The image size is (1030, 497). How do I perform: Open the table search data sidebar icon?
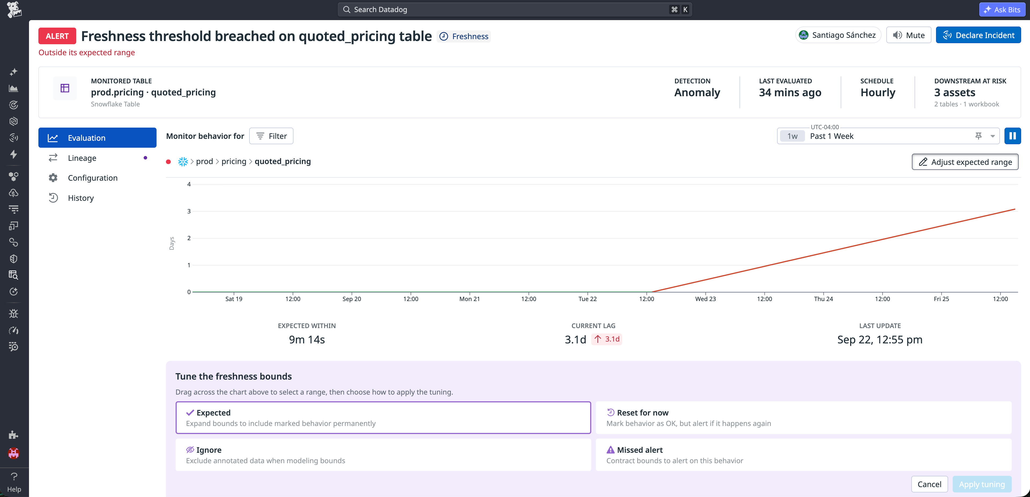click(x=14, y=275)
